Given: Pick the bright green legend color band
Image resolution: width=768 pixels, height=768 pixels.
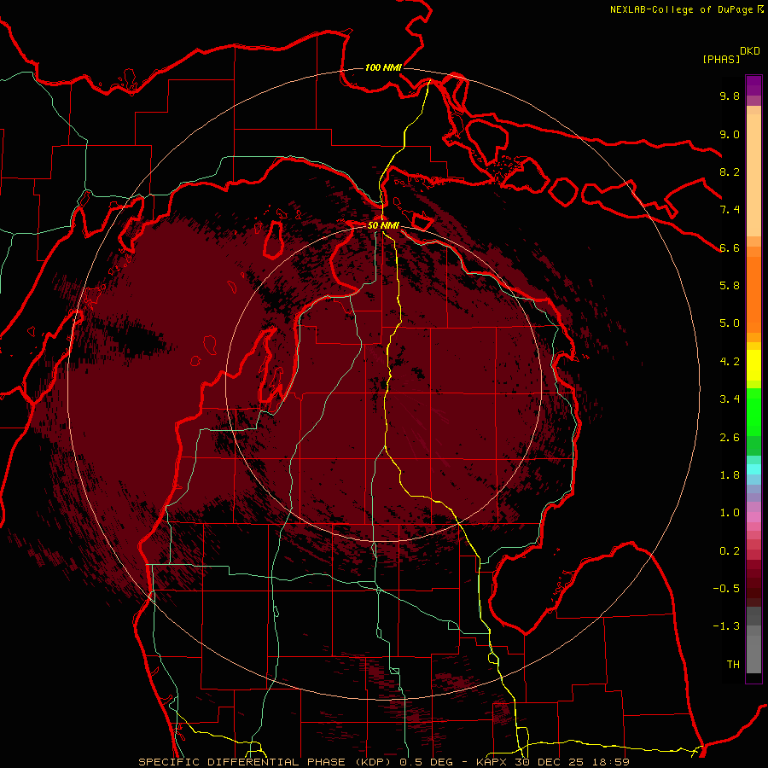Looking at the screenshot, I should (x=753, y=411).
